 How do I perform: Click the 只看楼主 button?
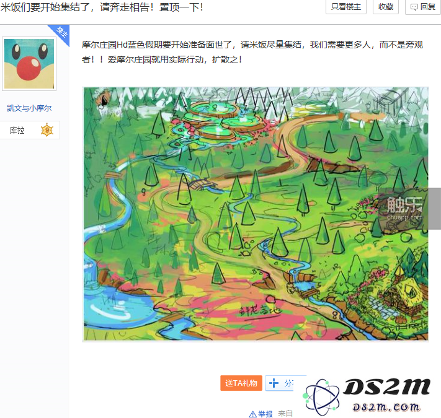pos(346,7)
